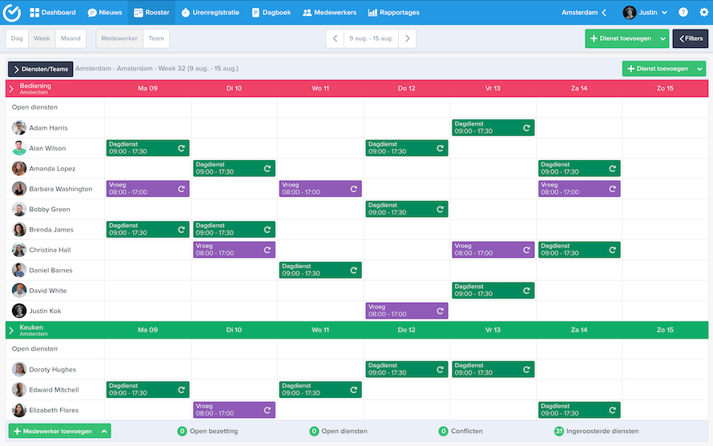Open the help question mark icon
Viewport: 713px width, 446px height.
(683, 13)
